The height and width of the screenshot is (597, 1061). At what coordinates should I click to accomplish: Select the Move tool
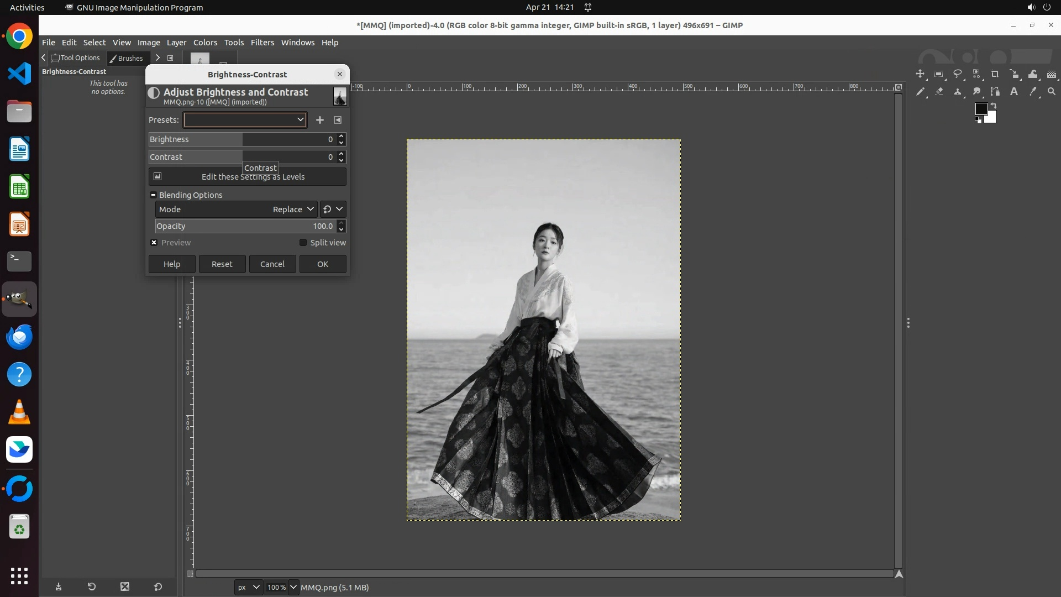[x=920, y=74]
